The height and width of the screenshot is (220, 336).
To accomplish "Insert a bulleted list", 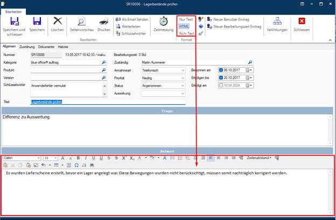I will tap(172, 158).
